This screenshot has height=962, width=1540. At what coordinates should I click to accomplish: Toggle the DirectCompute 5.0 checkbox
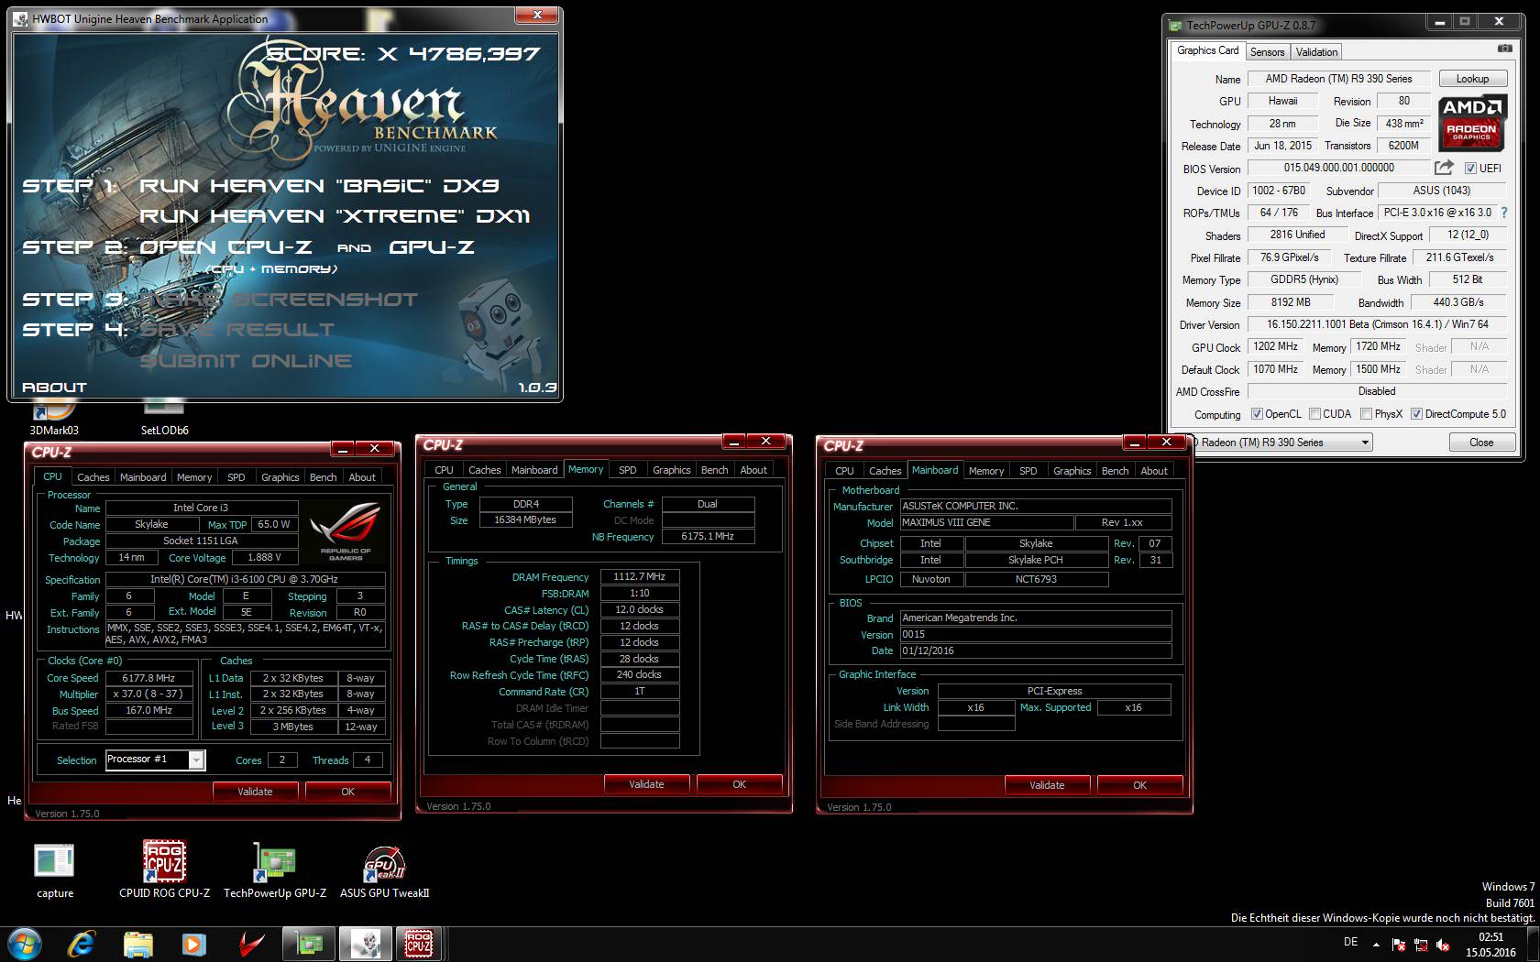[1417, 414]
